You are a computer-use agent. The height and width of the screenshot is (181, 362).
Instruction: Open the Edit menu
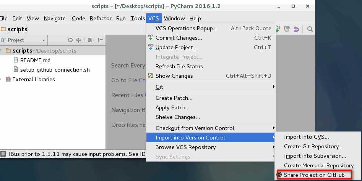17,18
